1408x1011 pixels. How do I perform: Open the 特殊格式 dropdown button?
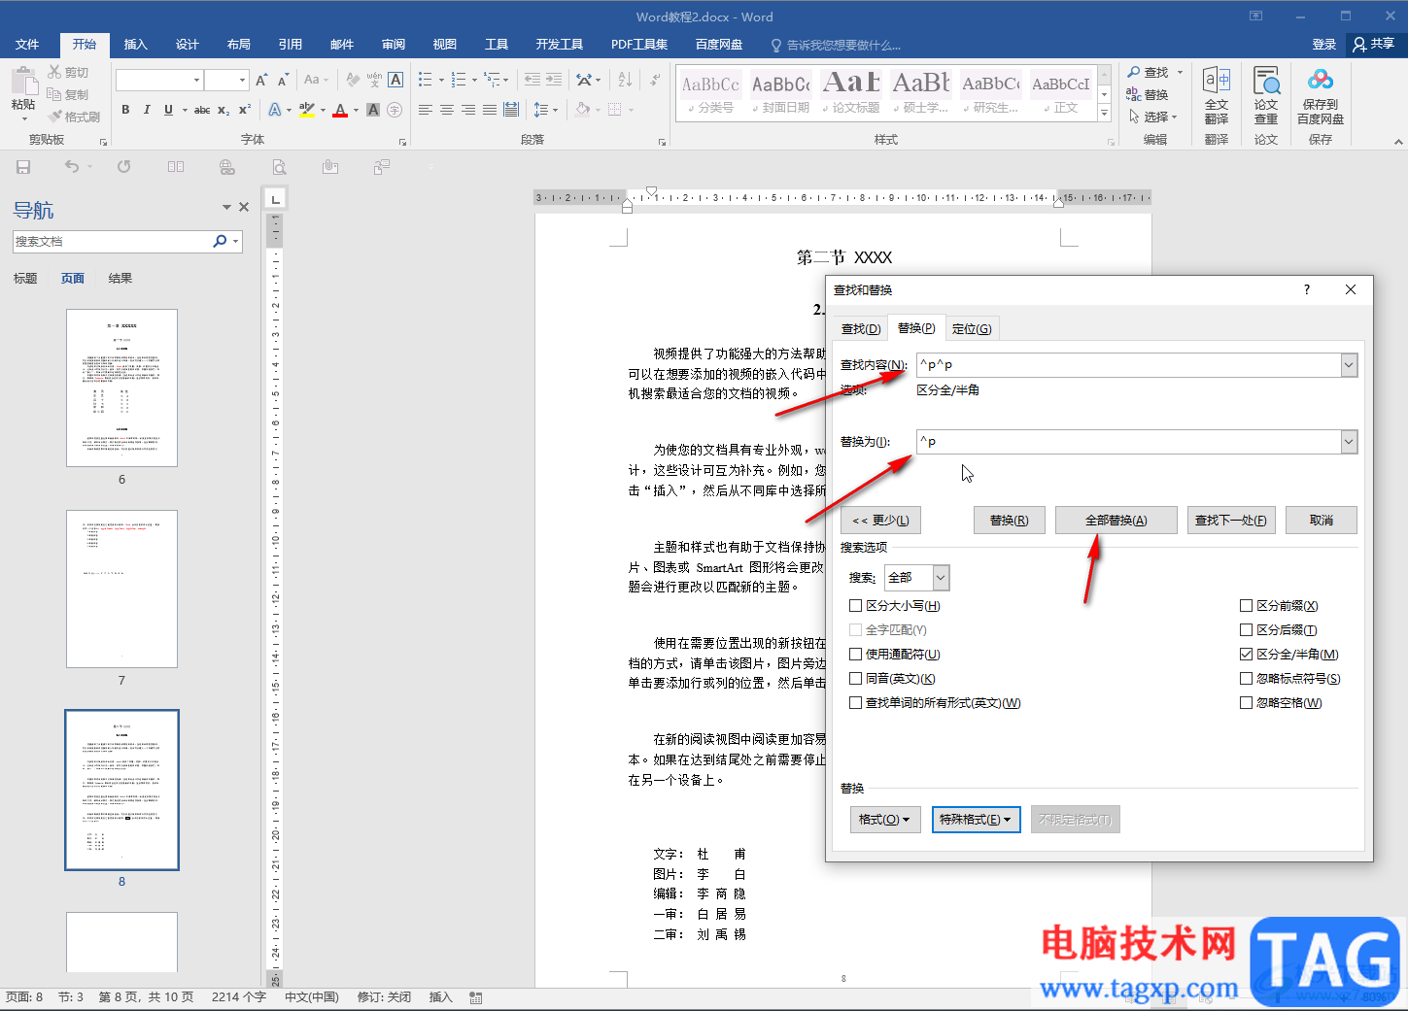(x=976, y=819)
